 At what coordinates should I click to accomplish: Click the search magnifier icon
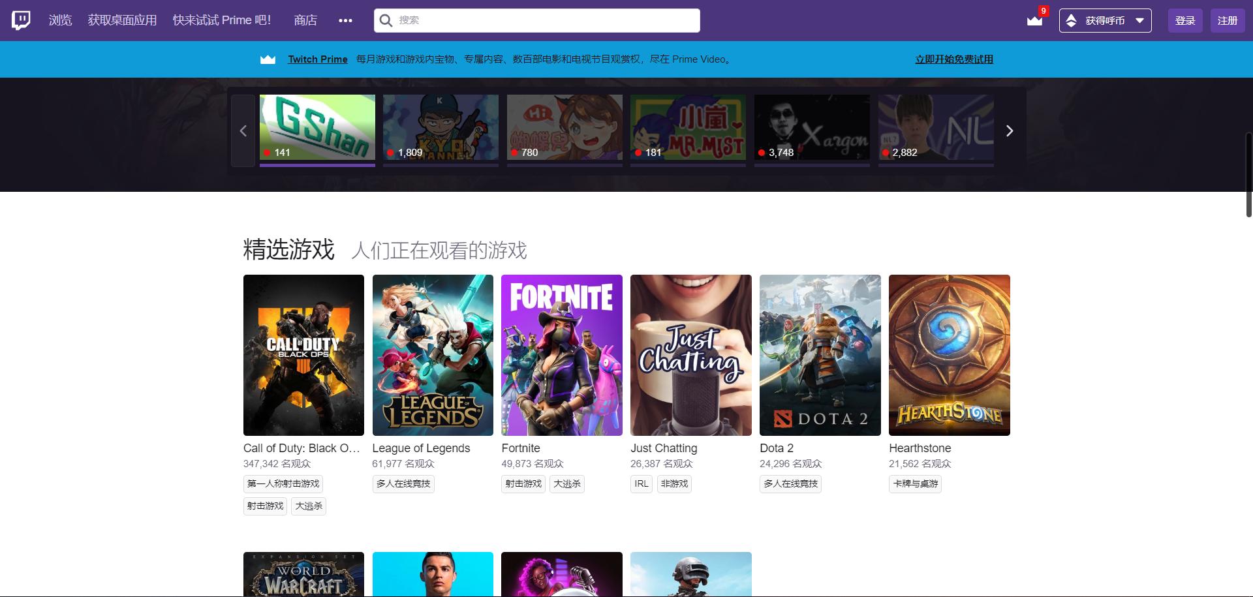tap(386, 20)
